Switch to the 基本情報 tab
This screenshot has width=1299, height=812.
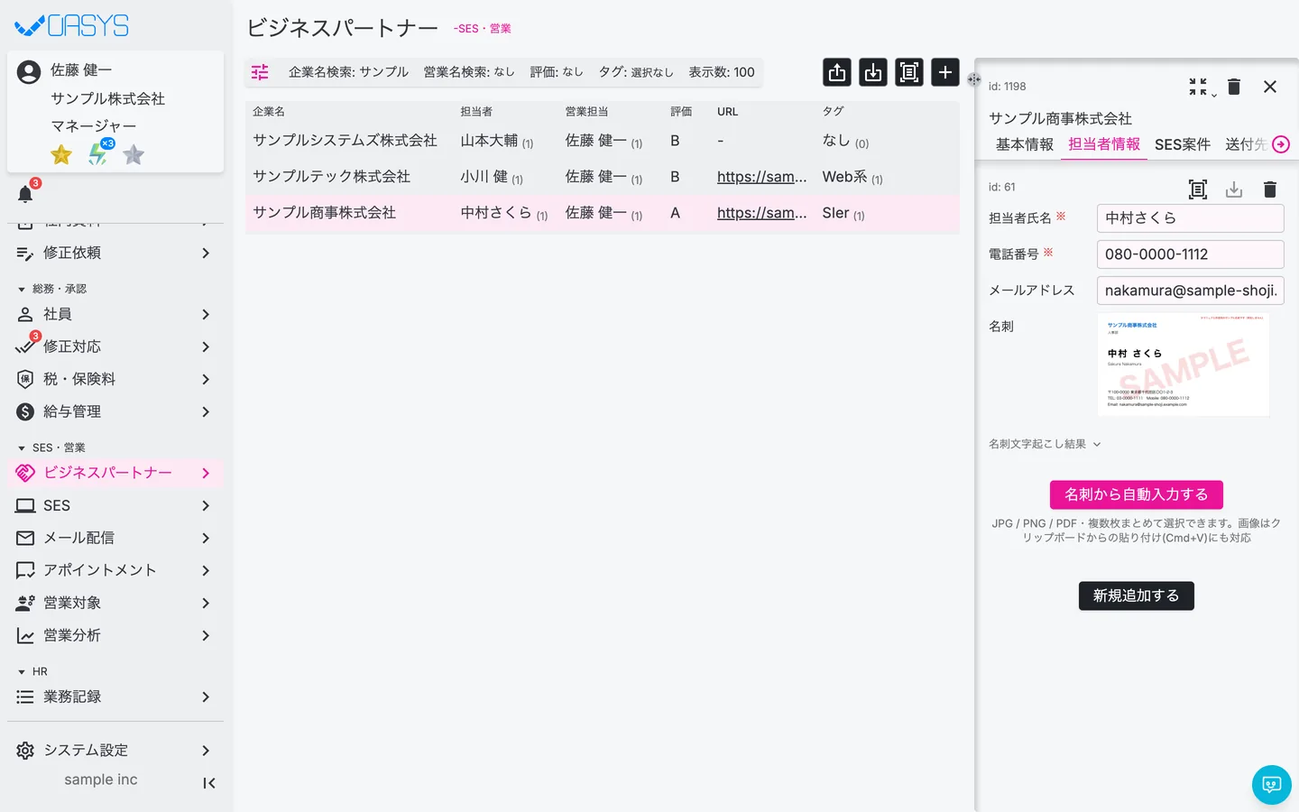[1025, 144]
